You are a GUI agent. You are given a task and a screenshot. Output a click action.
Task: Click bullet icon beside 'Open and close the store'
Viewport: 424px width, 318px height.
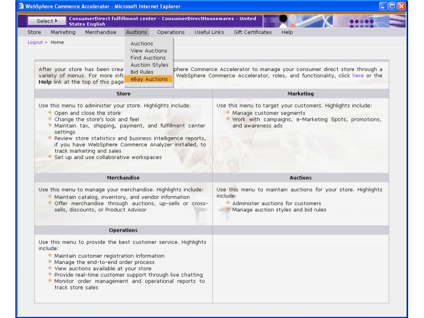50,112
